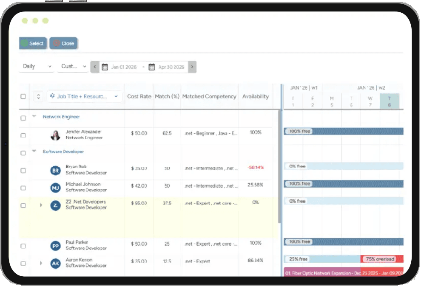Click the Z avatar icon
Screen dimensions: 421x286
pos(56,205)
